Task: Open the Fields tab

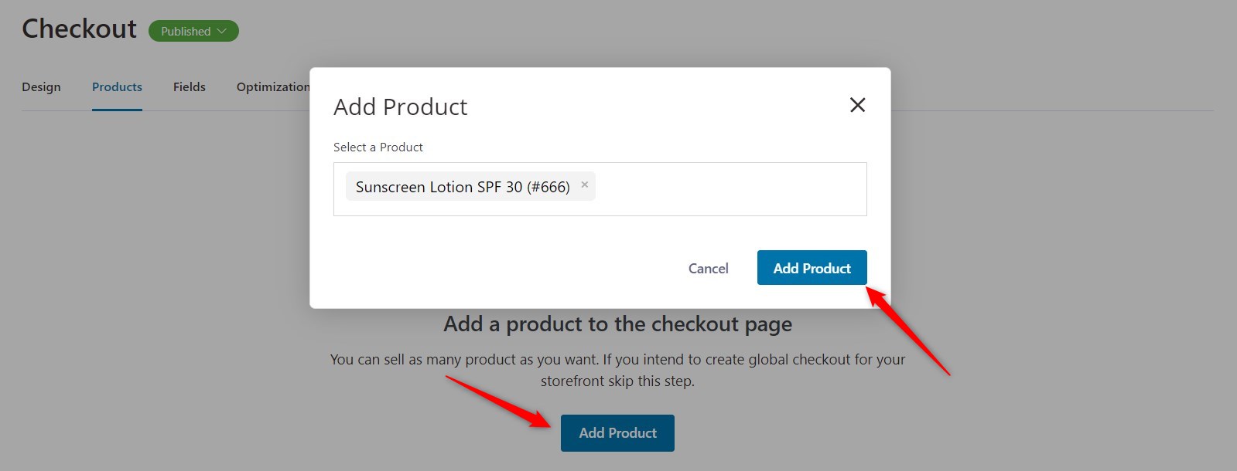Action: click(x=189, y=87)
